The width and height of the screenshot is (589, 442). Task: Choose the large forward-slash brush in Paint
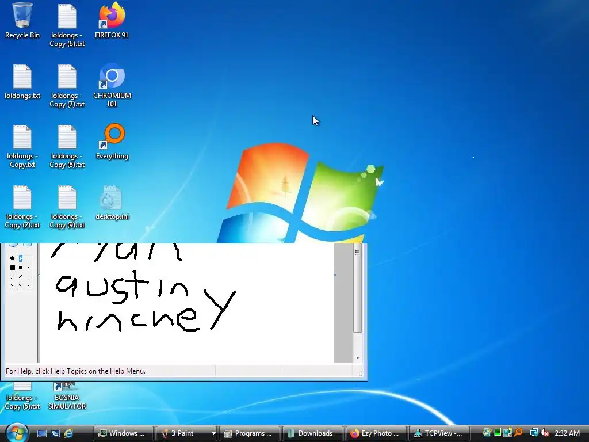[x=13, y=277]
